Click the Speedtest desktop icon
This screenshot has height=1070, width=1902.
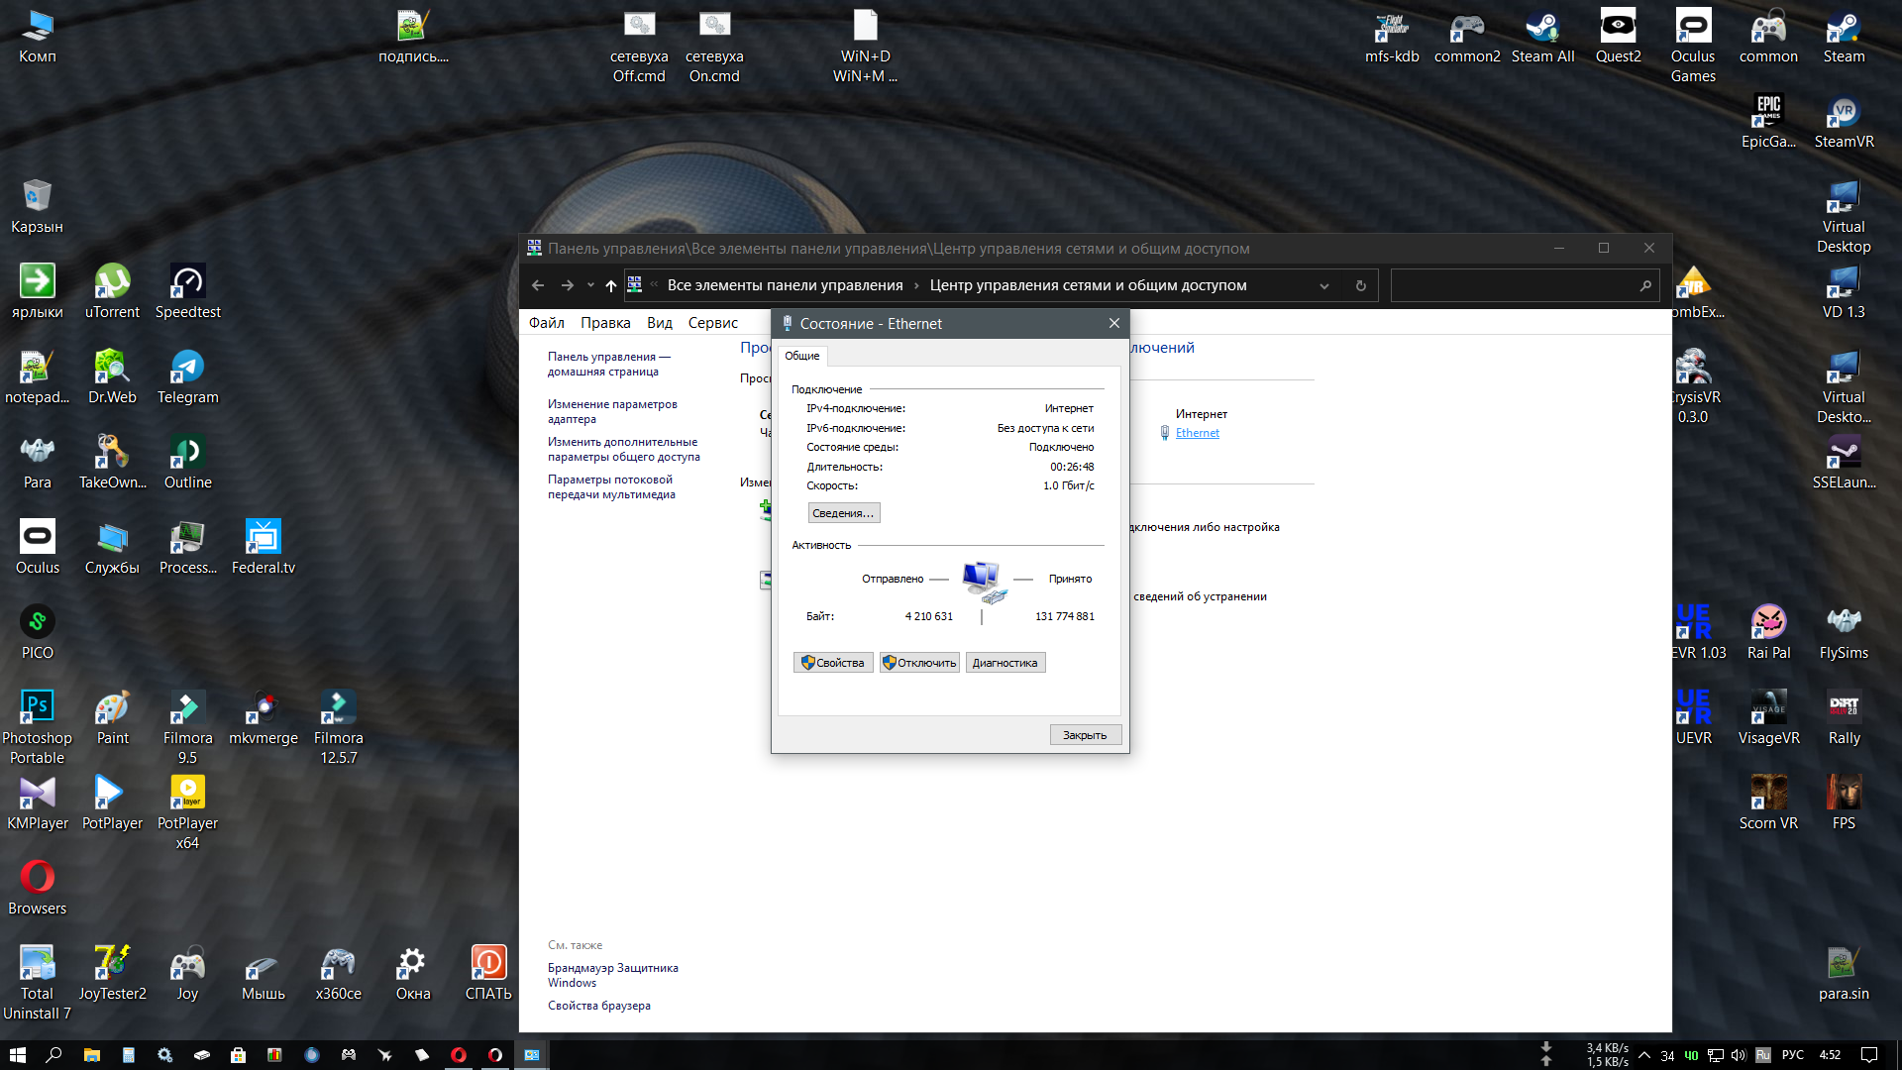click(187, 282)
